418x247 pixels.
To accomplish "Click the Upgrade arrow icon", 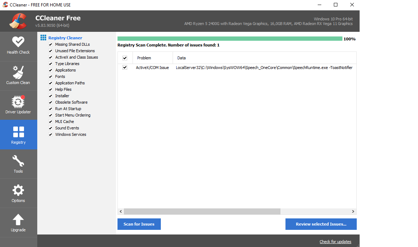I will [18, 219].
